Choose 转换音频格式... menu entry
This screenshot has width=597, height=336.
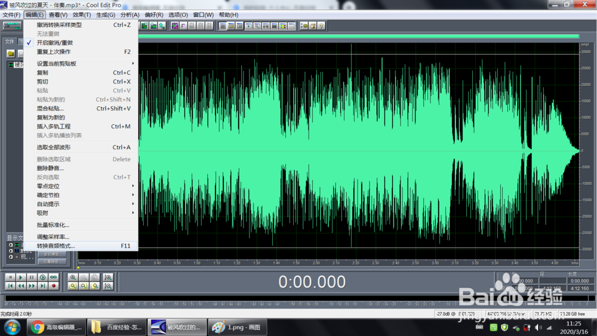click(x=81, y=246)
